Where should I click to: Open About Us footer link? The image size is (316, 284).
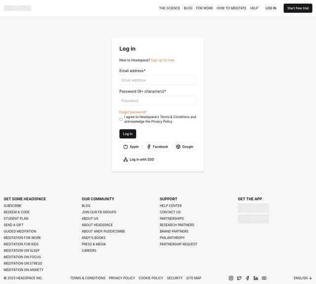coord(90,219)
